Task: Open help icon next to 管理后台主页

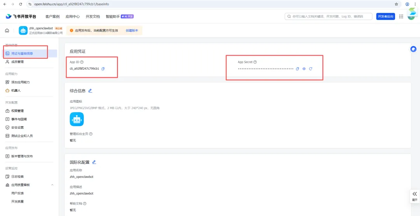Action: click(x=91, y=134)
